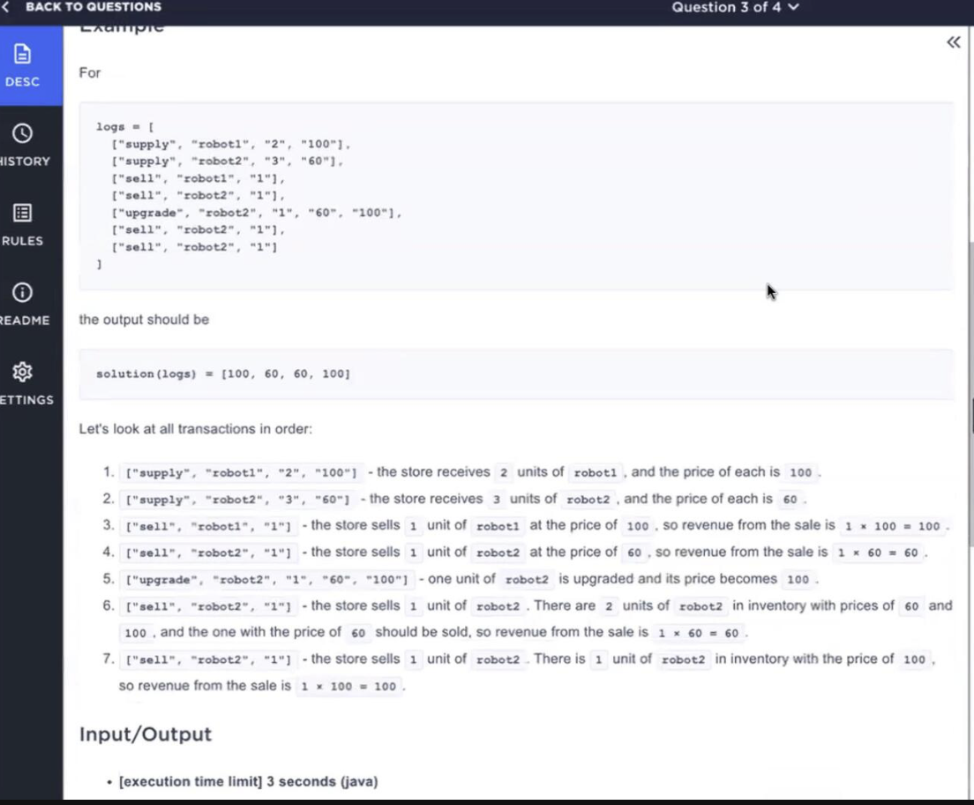This screenshot has height=805, width=974.
Task: Click 'the output should be' text
Action: 144,320
